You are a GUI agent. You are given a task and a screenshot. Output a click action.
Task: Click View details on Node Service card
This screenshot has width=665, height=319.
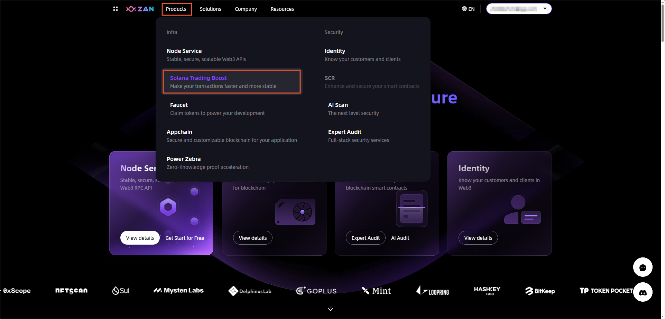[140, 238]
